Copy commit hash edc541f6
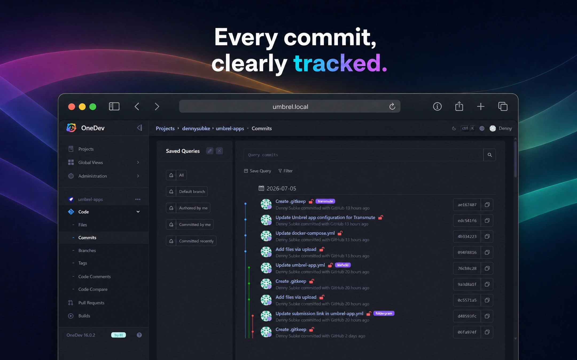577x360 pixels. point(487,221)
